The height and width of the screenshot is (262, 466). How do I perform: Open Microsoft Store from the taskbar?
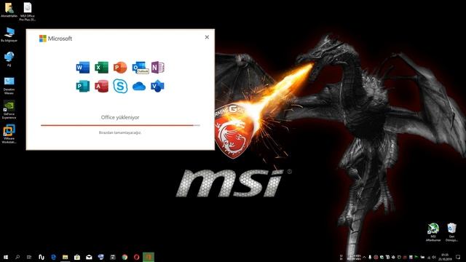pos(77,257)
